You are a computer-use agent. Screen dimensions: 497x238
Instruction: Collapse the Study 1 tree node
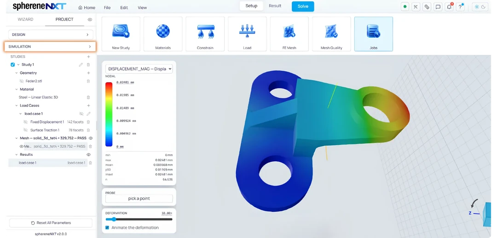(x=18, y=65)
